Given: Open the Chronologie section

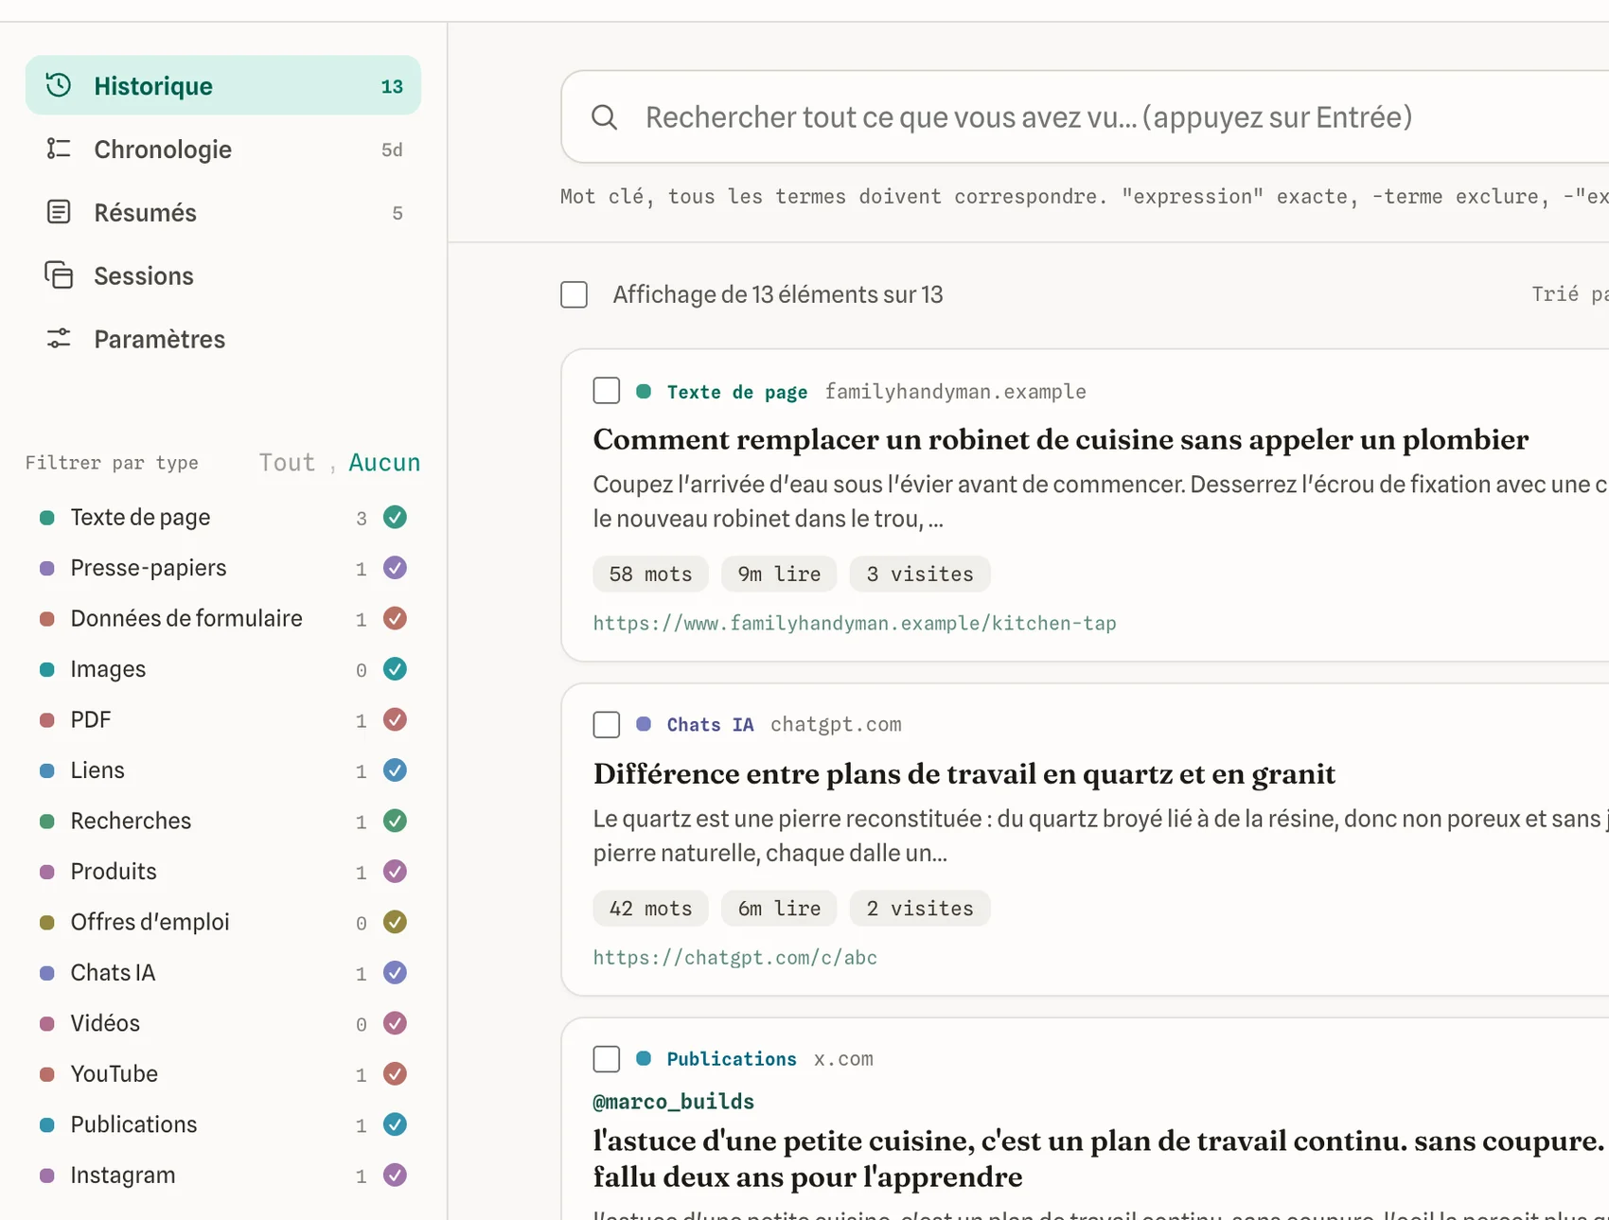Looking at the screenshot, I should tap(223, 149).
